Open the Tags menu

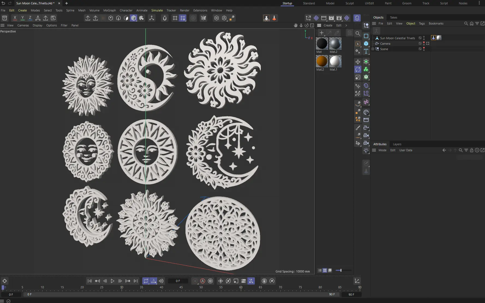[x=422, y=23]
